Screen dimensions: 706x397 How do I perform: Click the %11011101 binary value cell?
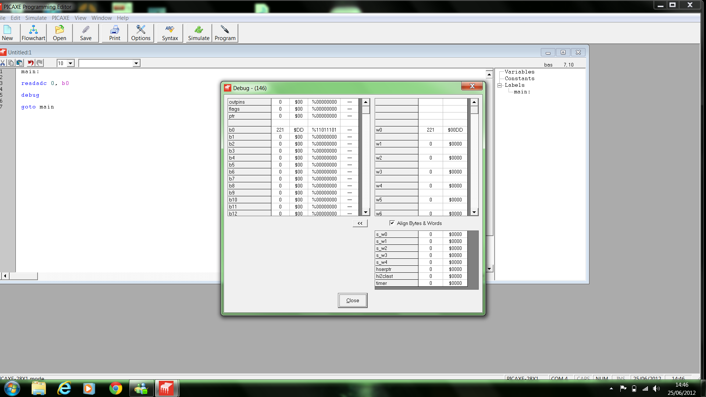click(324, 130)
